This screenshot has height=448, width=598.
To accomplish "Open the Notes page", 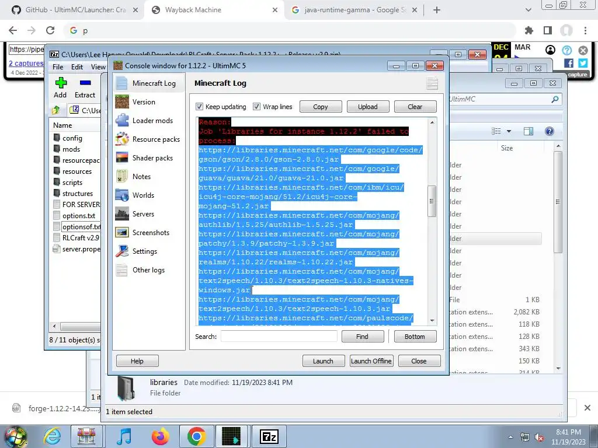I will pos(141,176).
